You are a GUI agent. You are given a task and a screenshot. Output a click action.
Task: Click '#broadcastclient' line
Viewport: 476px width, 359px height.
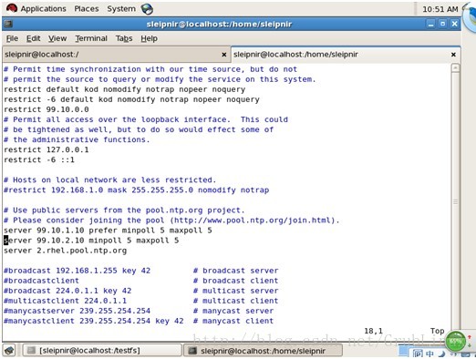[41, 281]
